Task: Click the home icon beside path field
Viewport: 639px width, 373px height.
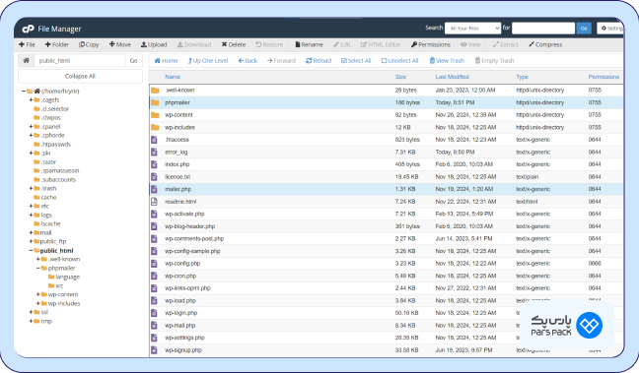Action: click(26, 61)
